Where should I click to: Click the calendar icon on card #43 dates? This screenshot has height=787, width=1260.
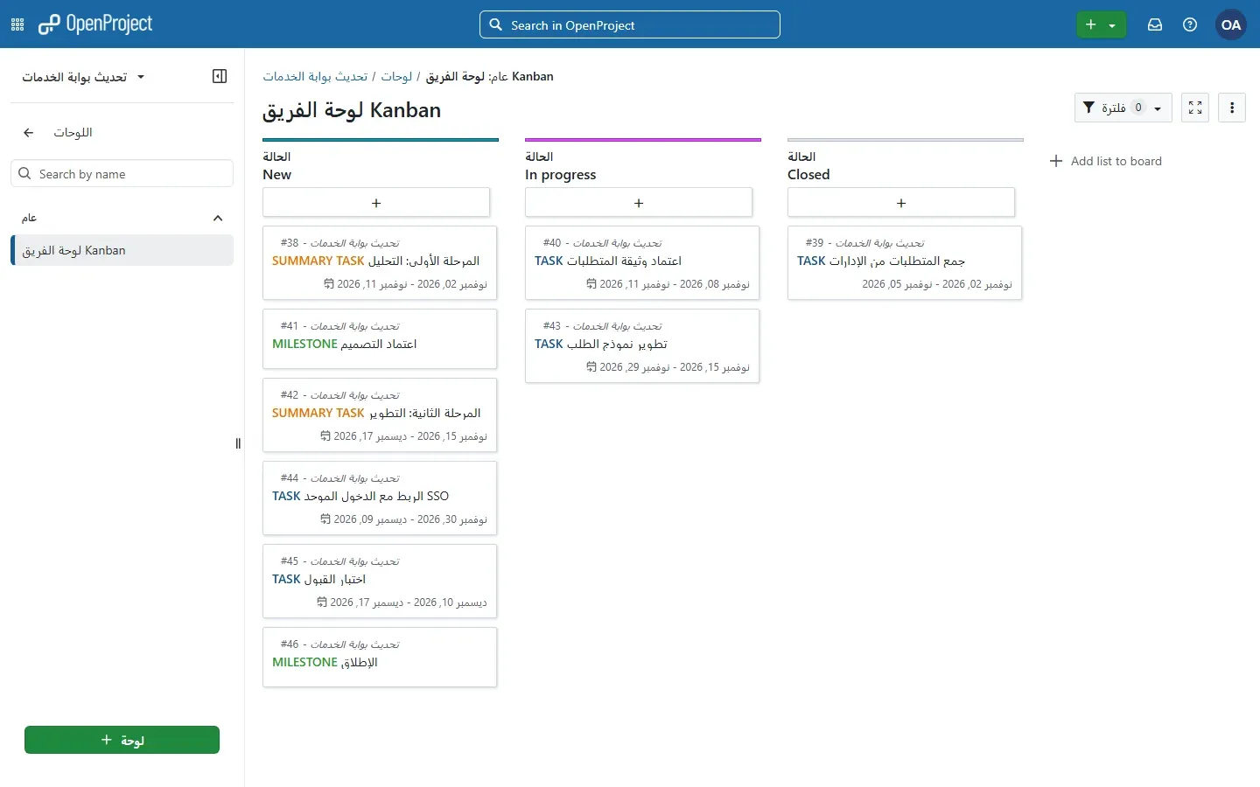click(x=591, y=367)
